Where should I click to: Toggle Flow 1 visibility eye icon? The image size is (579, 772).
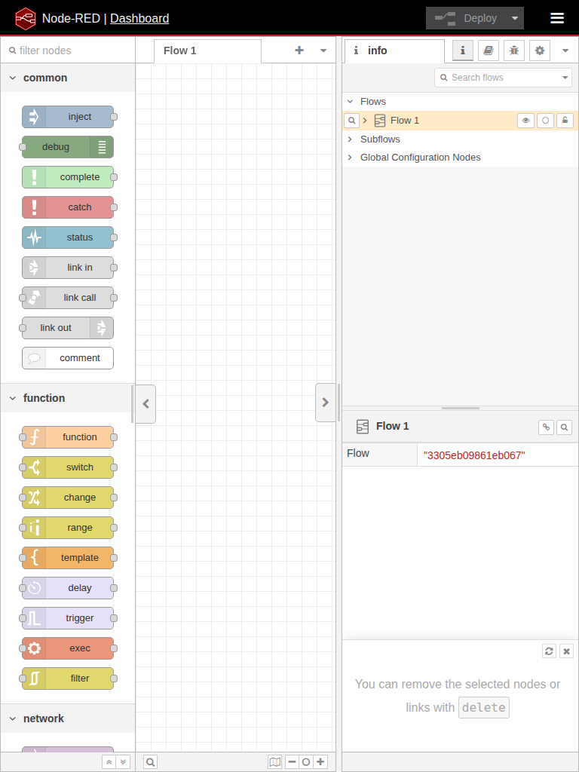[x=525, y=121]
